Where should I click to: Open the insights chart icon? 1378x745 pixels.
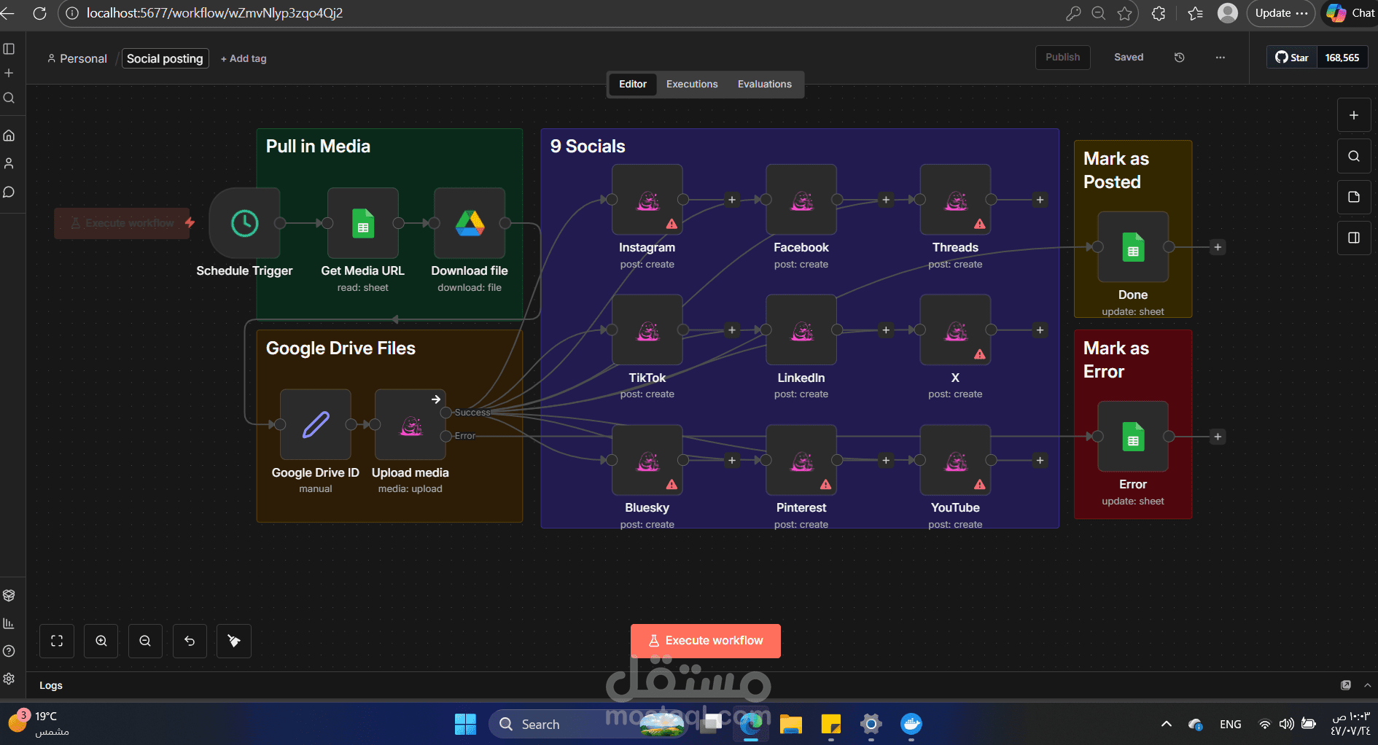[9, 623]
